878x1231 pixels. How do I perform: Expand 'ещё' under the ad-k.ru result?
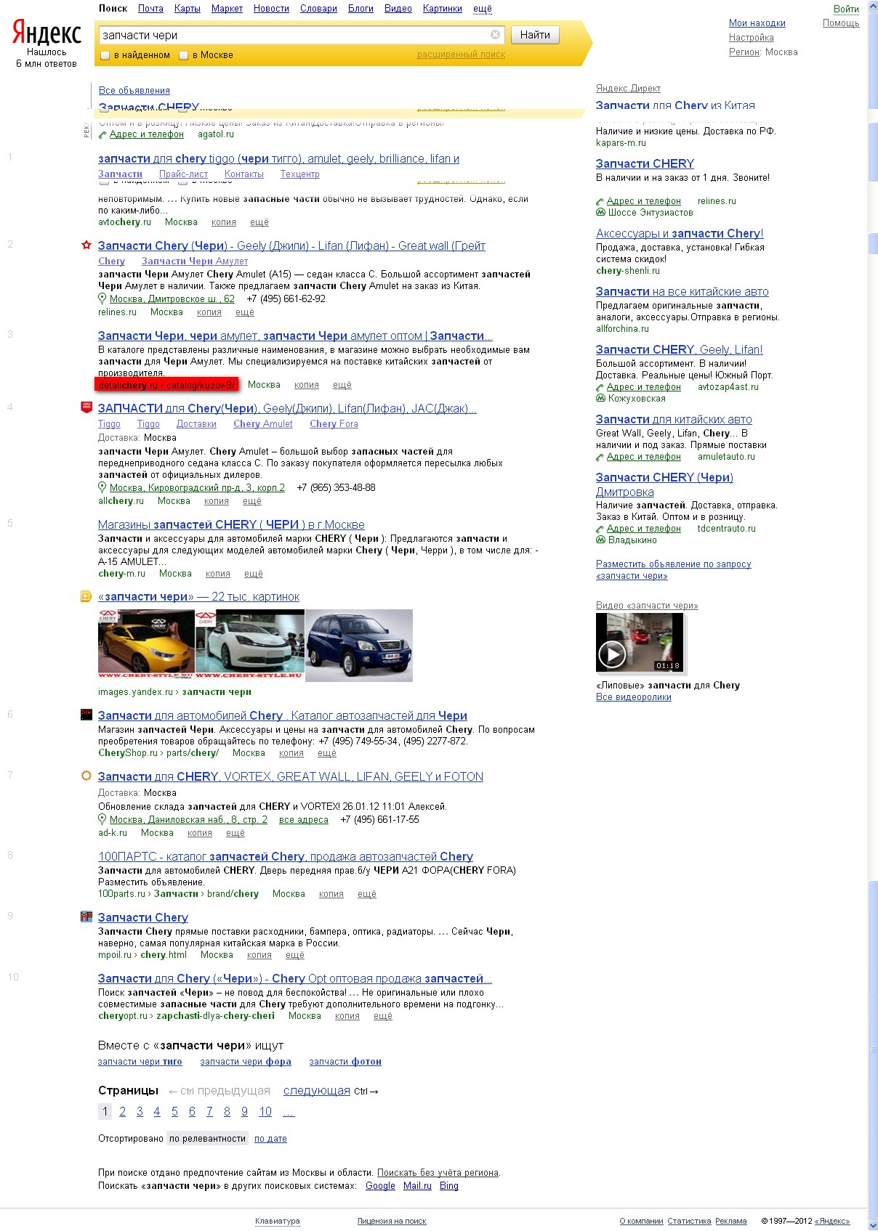pyautogui.click(x=235, y=833)
